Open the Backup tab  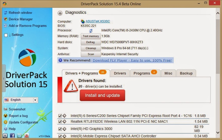click(186, 73)
